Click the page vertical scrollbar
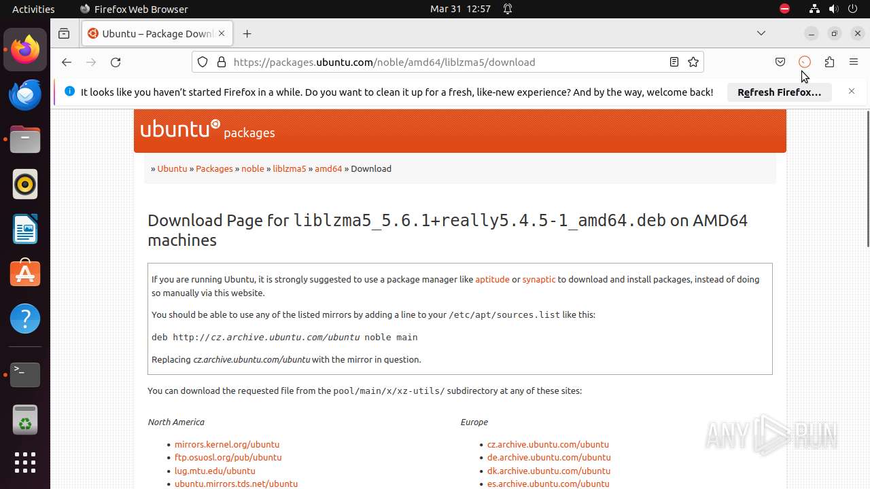The image size is (870, 489). click(867, 179)
